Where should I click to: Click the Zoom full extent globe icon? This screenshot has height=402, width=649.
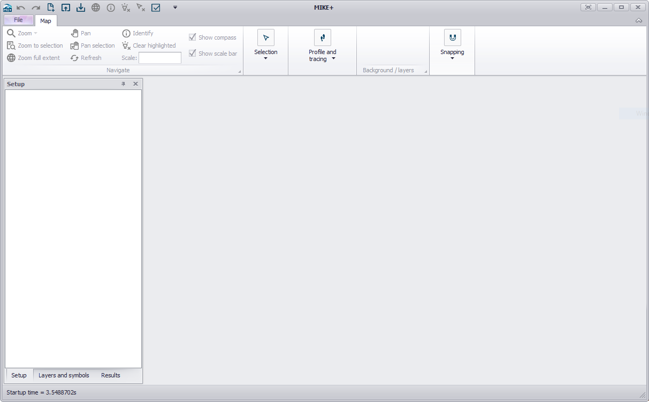[11, 58]
